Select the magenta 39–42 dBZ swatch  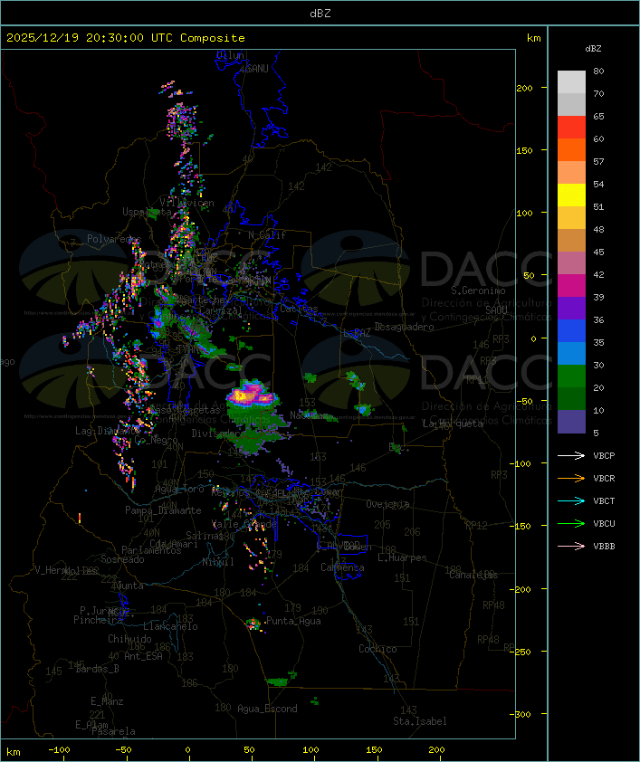pyautogui.click(x=571, y=286)
